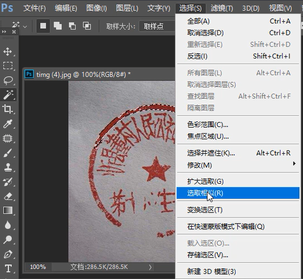Select the Eyedropper tool

[x=7, y=124]
